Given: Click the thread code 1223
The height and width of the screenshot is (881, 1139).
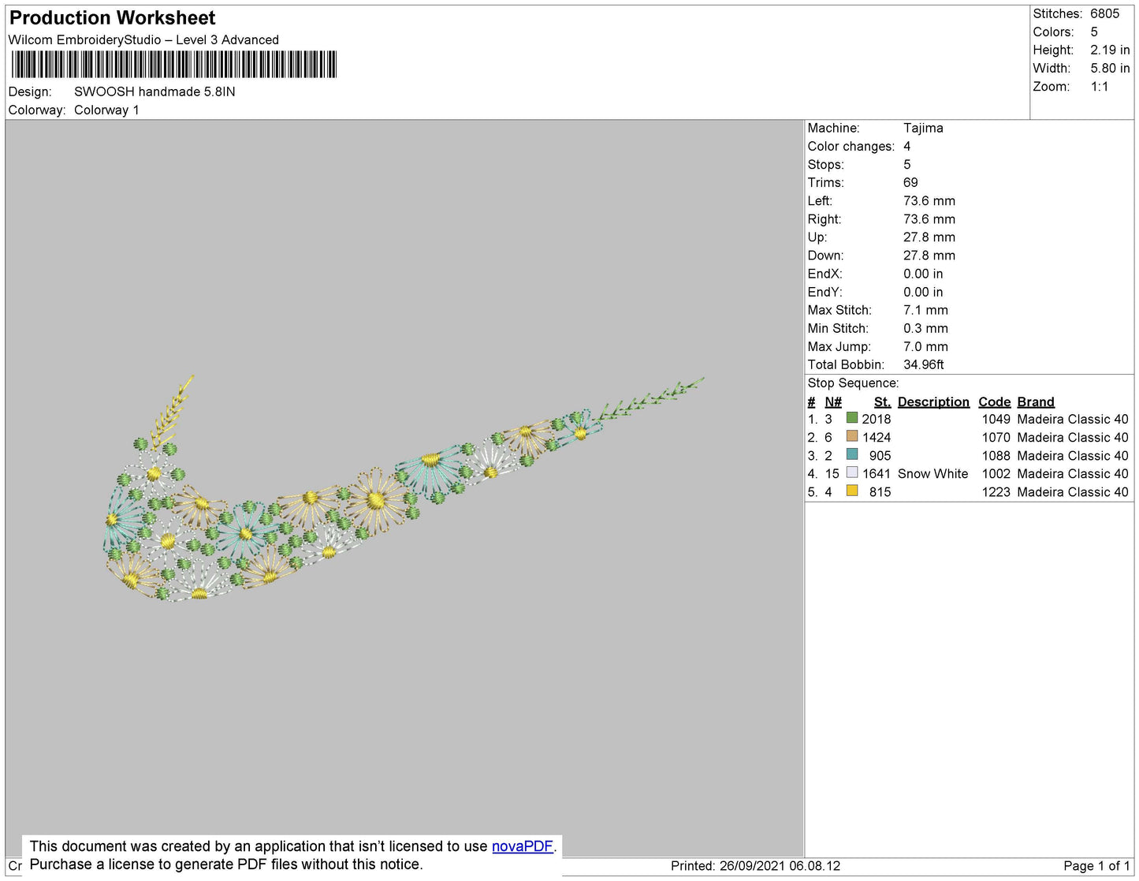Looking at the screenshot, I should click(996, 491).
